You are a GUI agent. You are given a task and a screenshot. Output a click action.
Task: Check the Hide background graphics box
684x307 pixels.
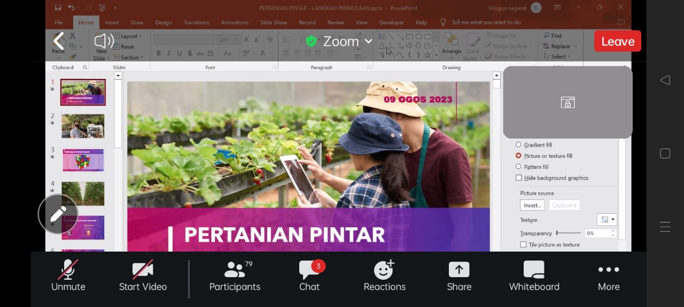[x=519, y=178]
